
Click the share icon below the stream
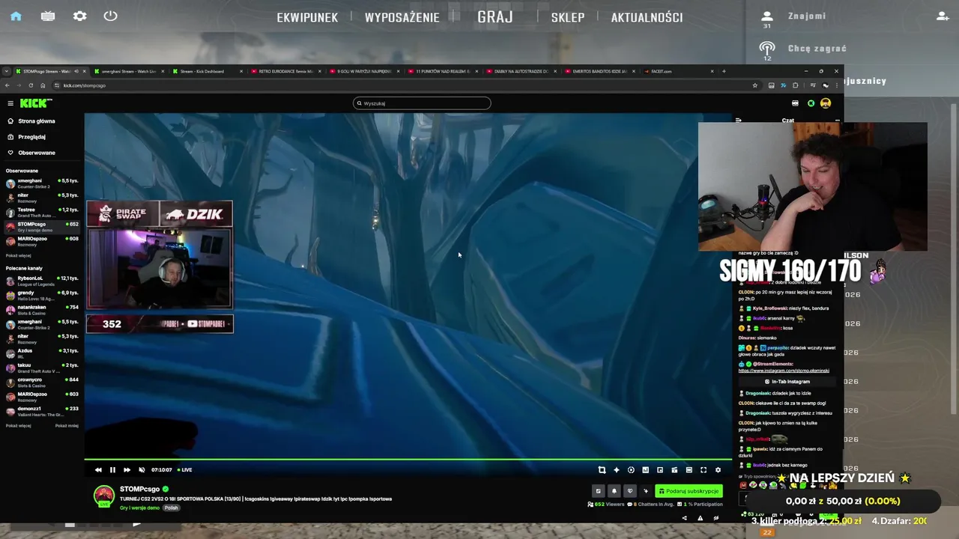[x=684, y=517]
